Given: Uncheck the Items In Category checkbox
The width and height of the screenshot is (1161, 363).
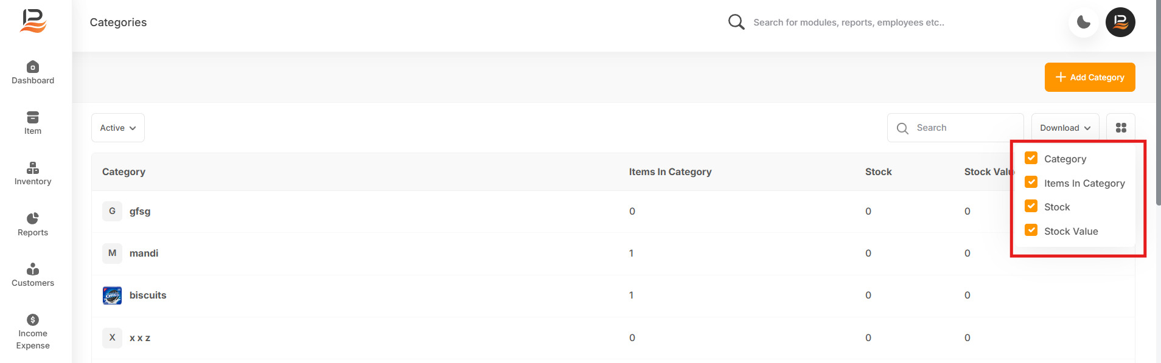Looking at the screenshot, I should (x=1031, y=182).
